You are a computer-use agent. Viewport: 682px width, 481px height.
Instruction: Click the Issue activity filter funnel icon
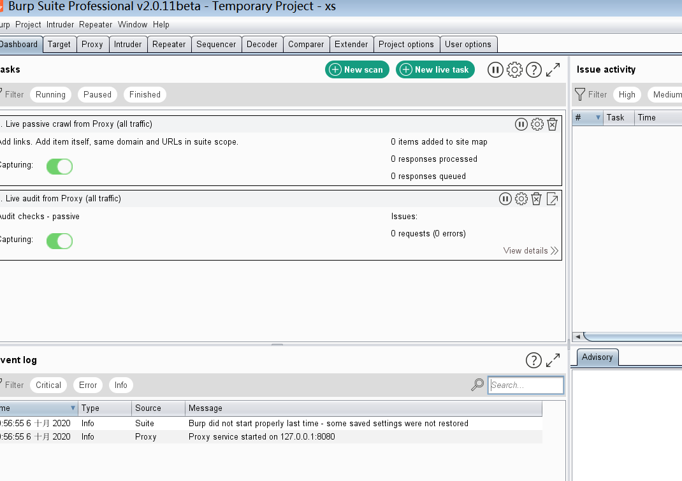pos(580,94)
